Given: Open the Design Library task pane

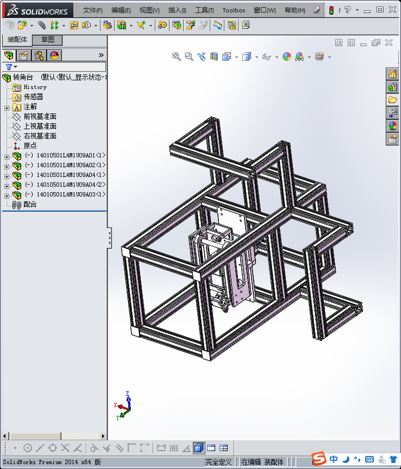Looking at the screenshot, I should tap(392, 87).
